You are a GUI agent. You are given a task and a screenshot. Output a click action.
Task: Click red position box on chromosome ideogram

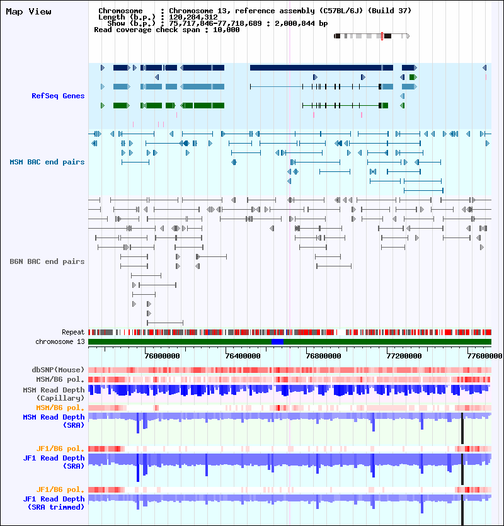(x=382, y=36)
